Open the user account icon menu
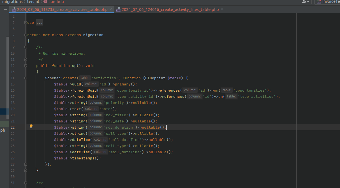Viewport: 340px width, 188px height. click(x=305, y=2)
